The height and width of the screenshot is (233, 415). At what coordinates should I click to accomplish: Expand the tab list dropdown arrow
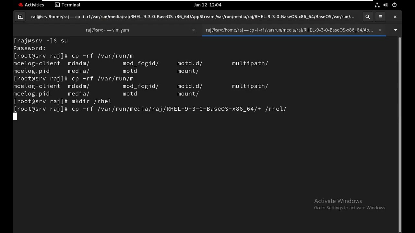(x=396, y=30)
